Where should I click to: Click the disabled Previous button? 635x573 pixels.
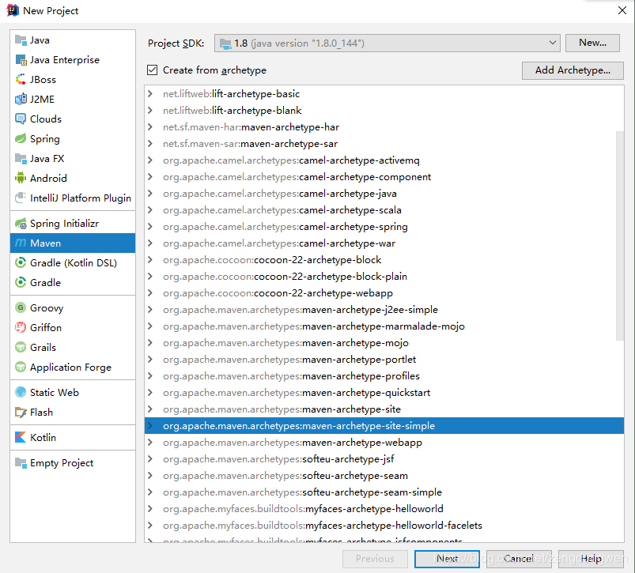pyautogui.click(x=375, y=559)
